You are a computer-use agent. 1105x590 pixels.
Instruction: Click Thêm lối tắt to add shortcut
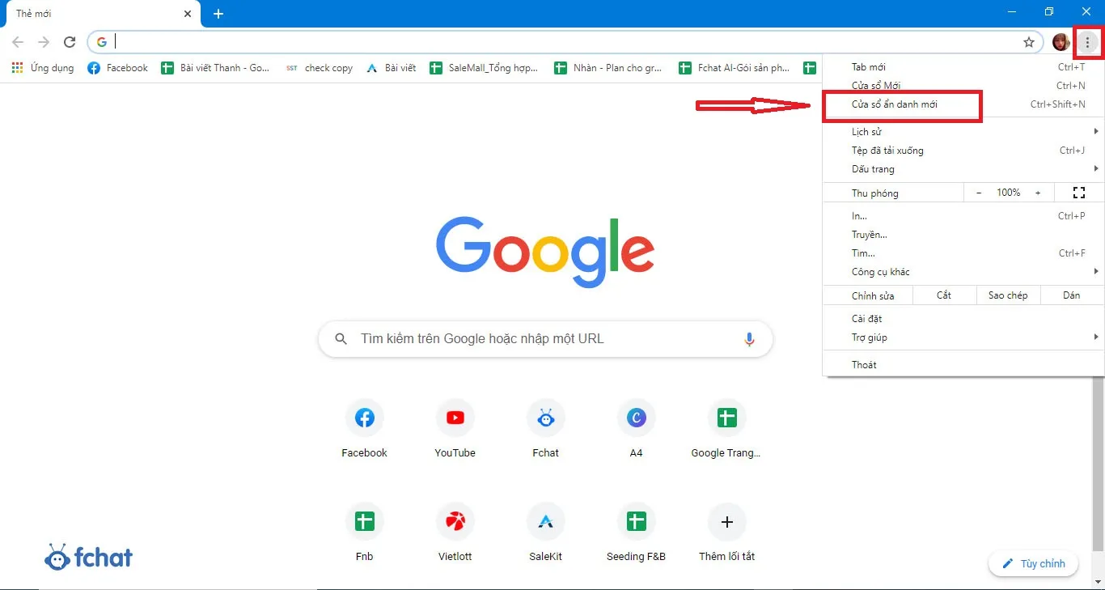pyautogui.click(x=726, y=521)
